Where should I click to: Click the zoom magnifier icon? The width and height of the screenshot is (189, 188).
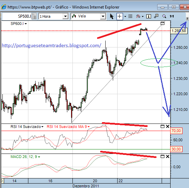pyautogui.click(x=164, y=16)
